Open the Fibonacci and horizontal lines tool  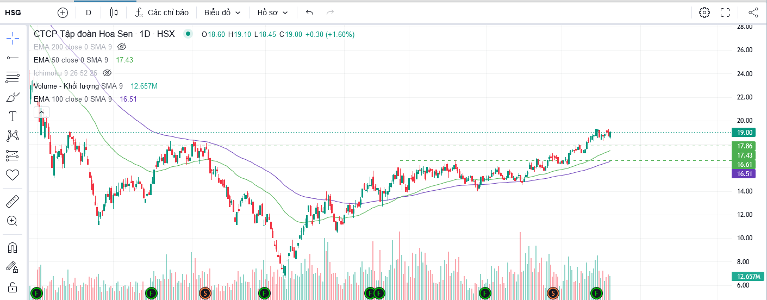[12, 77]
